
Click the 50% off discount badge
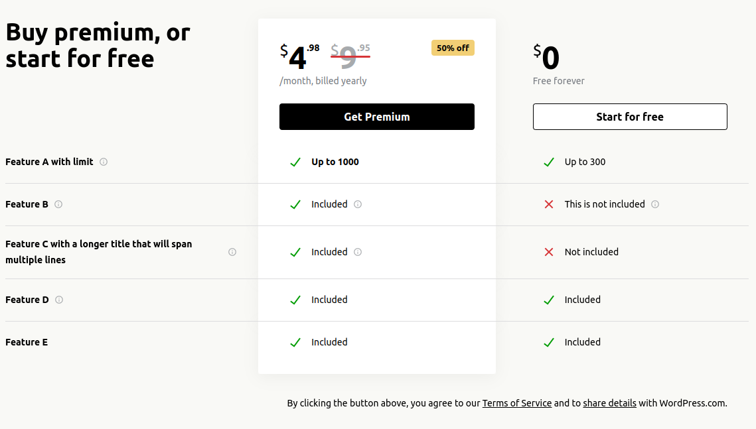coord(453,48)
